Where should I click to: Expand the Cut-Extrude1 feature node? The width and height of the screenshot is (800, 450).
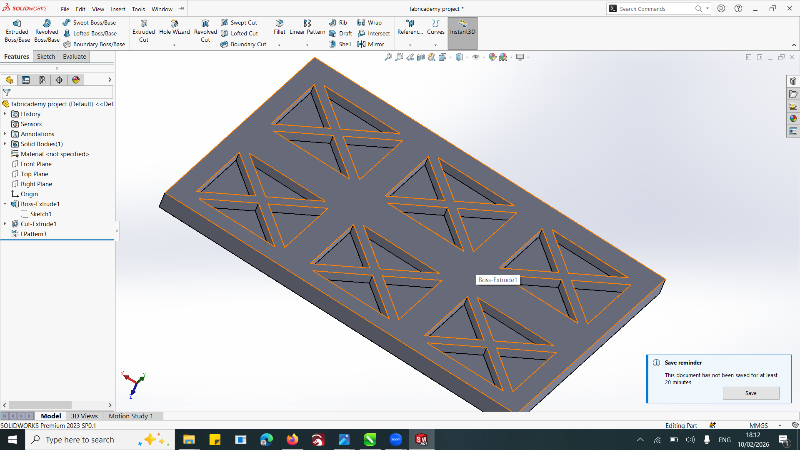5,224
